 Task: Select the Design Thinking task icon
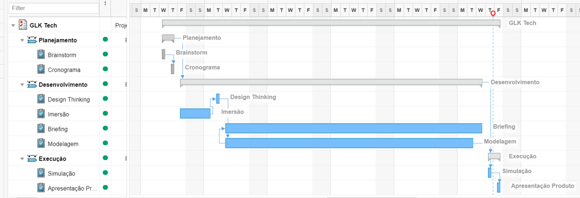pyautogui.click(x=41, y=99)
